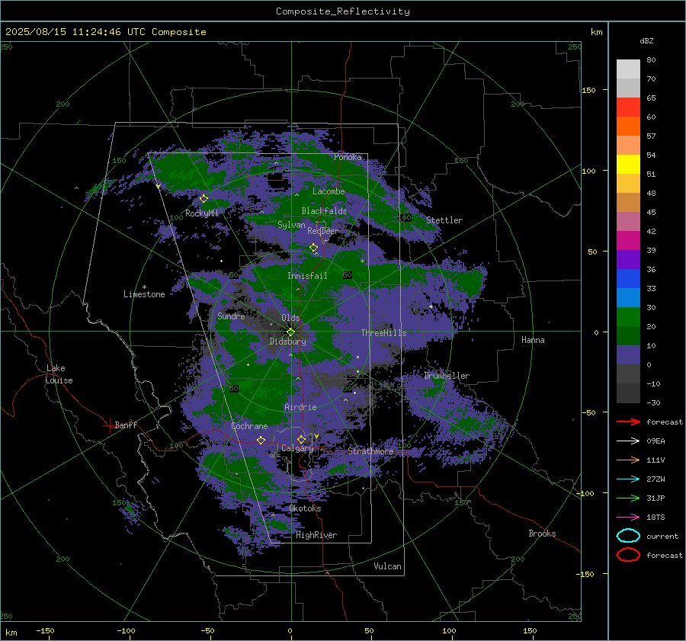
Task: Click the km unit label at top right
Action: [596, 32]
